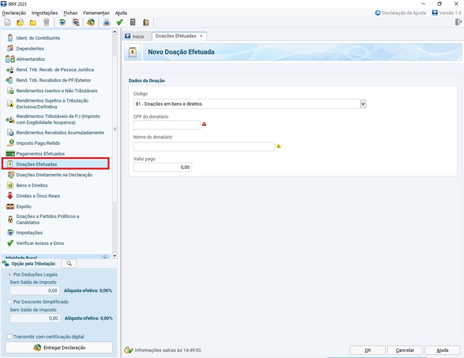464x358 pixels.
Task: Choose Por Desconto Simplificado radio option
Action: point(10,302)
